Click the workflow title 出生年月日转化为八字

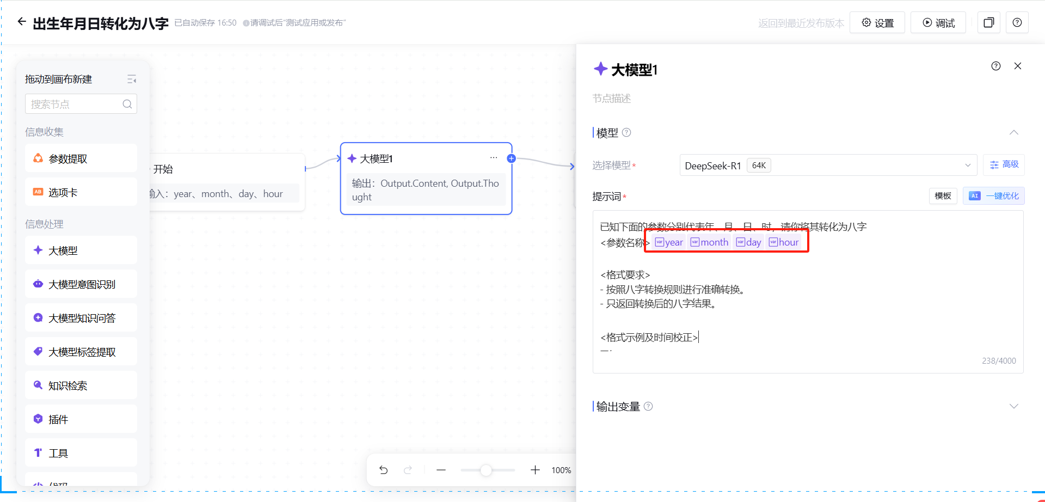pos(101,23)
